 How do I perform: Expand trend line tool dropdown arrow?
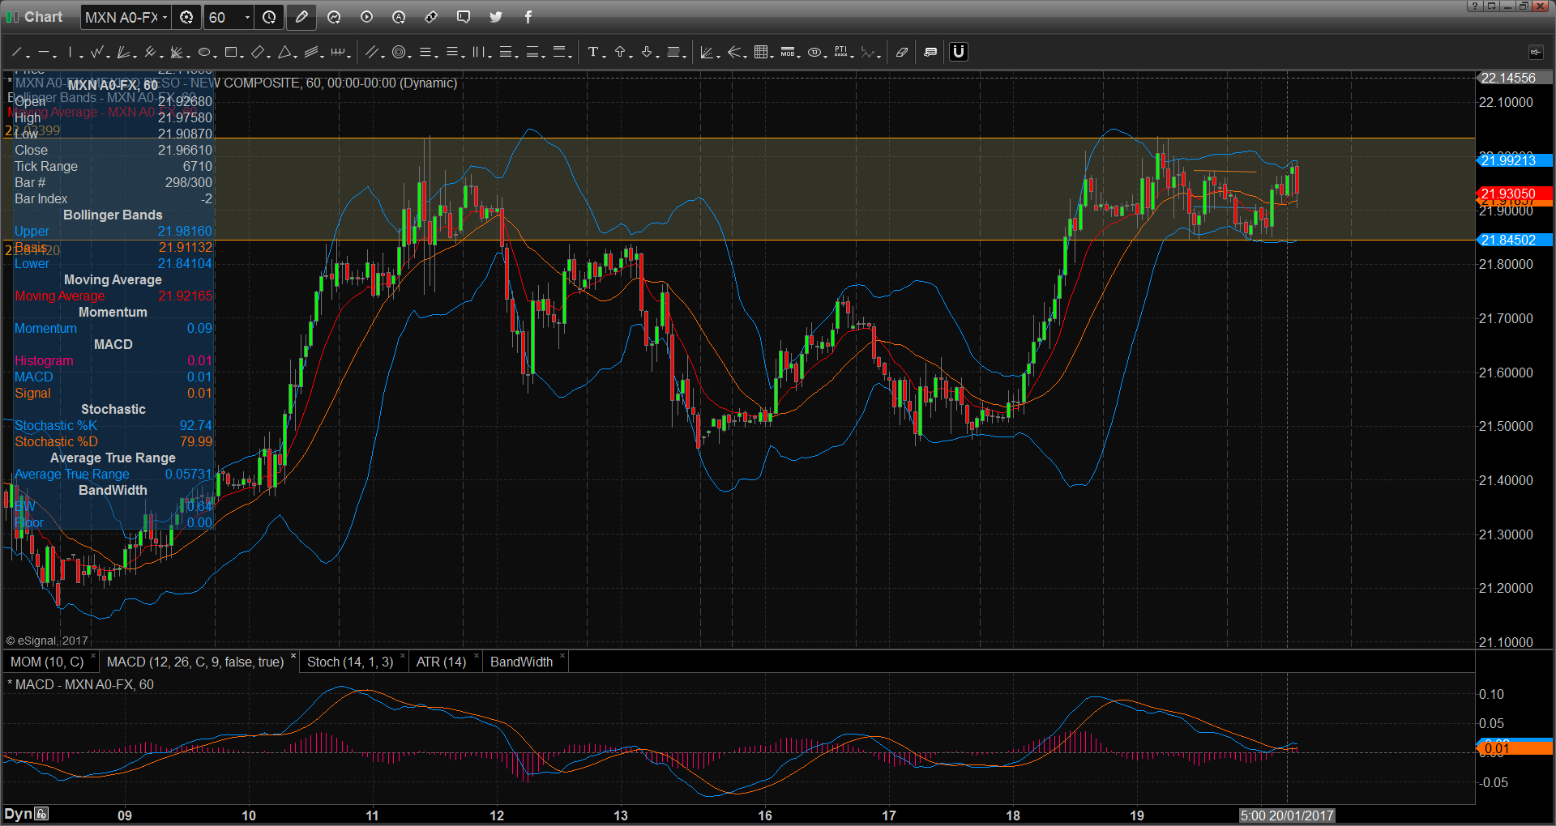point(28,56)
